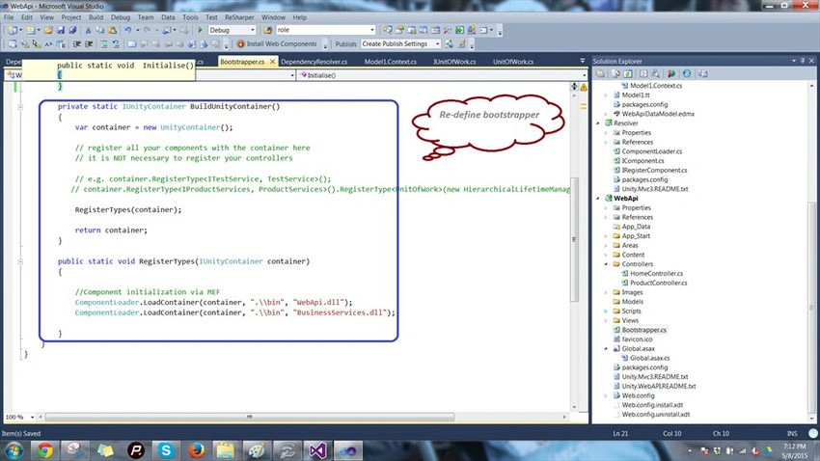Image resolution: width=820 pixels, height=461 pixels.
Task: Open the Visual Studio taskbar icon
Action: coord(317,450)
